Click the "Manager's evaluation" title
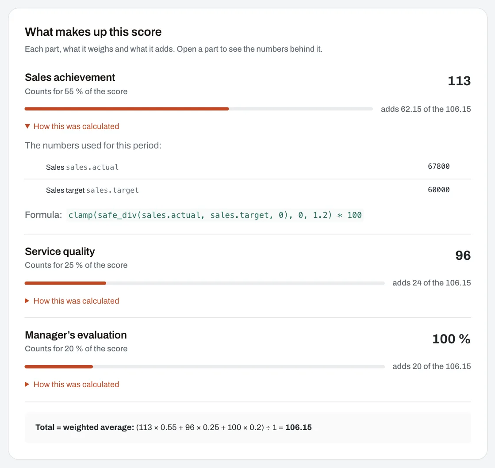 coord(76,335)
